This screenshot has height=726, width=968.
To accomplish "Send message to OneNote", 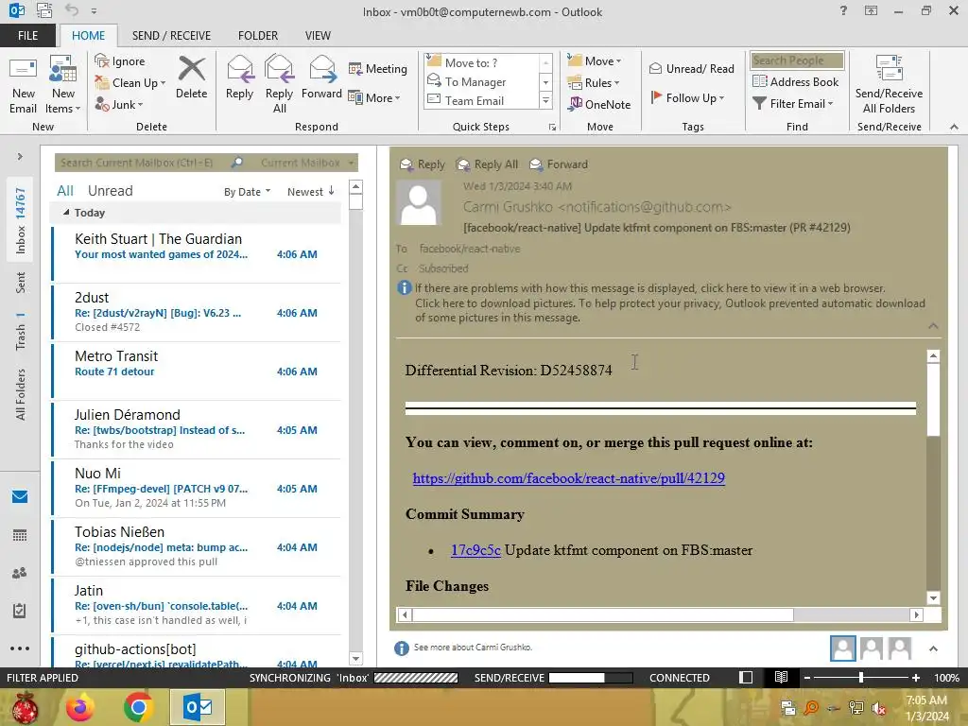I will coord(599,104).
